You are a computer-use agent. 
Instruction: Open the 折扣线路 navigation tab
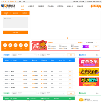click(50, 6)
